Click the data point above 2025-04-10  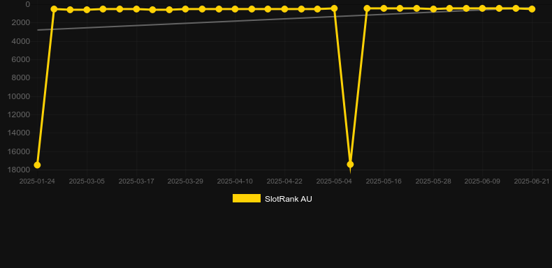[235, 9]
